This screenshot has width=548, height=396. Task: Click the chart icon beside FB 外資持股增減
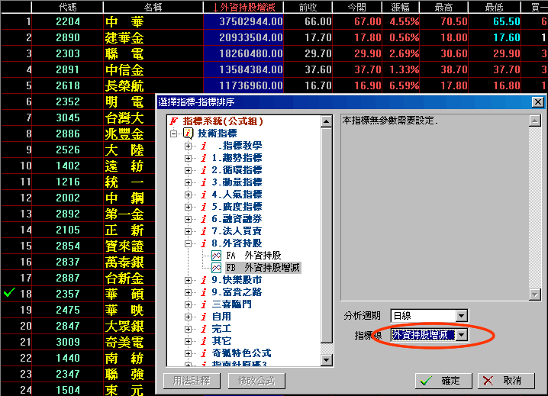[x=216, y=268]
